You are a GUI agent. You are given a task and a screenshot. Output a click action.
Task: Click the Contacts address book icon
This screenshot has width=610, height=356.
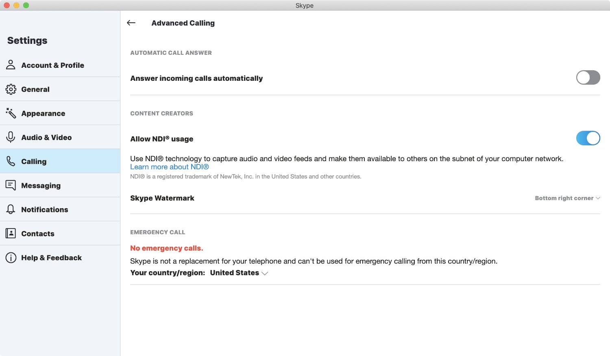pos(11,233)
